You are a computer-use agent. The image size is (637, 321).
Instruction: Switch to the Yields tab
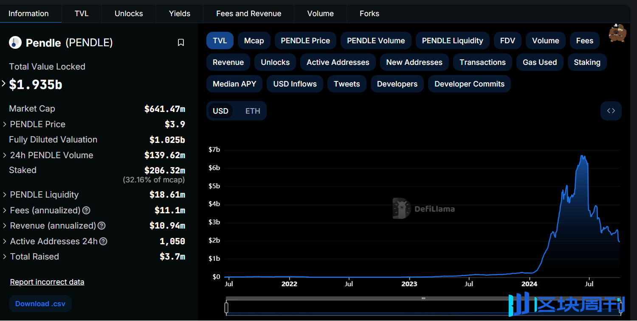tap(180, 14)
